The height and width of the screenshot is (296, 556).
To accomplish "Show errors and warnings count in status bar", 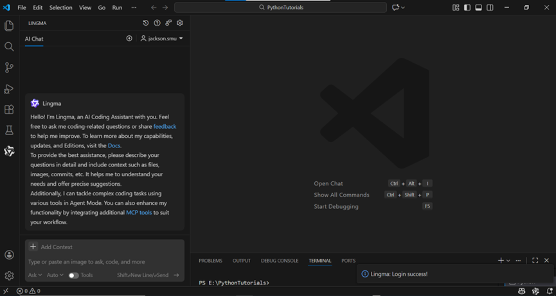I will coord(28,291).
